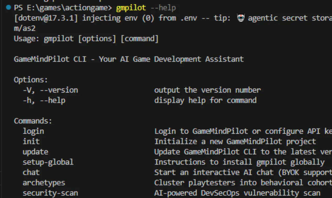Click the -V, --version option
This screenshot has height=198, width=332.
(x=50, y=90)
